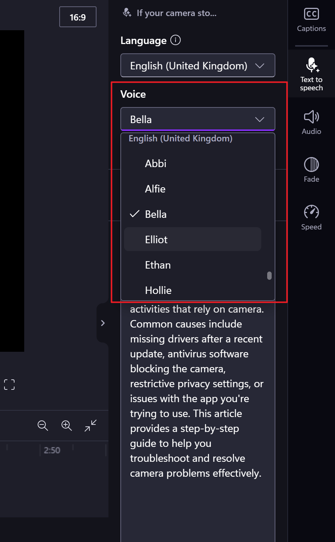The width and height of the screenshot is (335, 542).
Task: Click the Language info icon
Action: coord(176,40)
